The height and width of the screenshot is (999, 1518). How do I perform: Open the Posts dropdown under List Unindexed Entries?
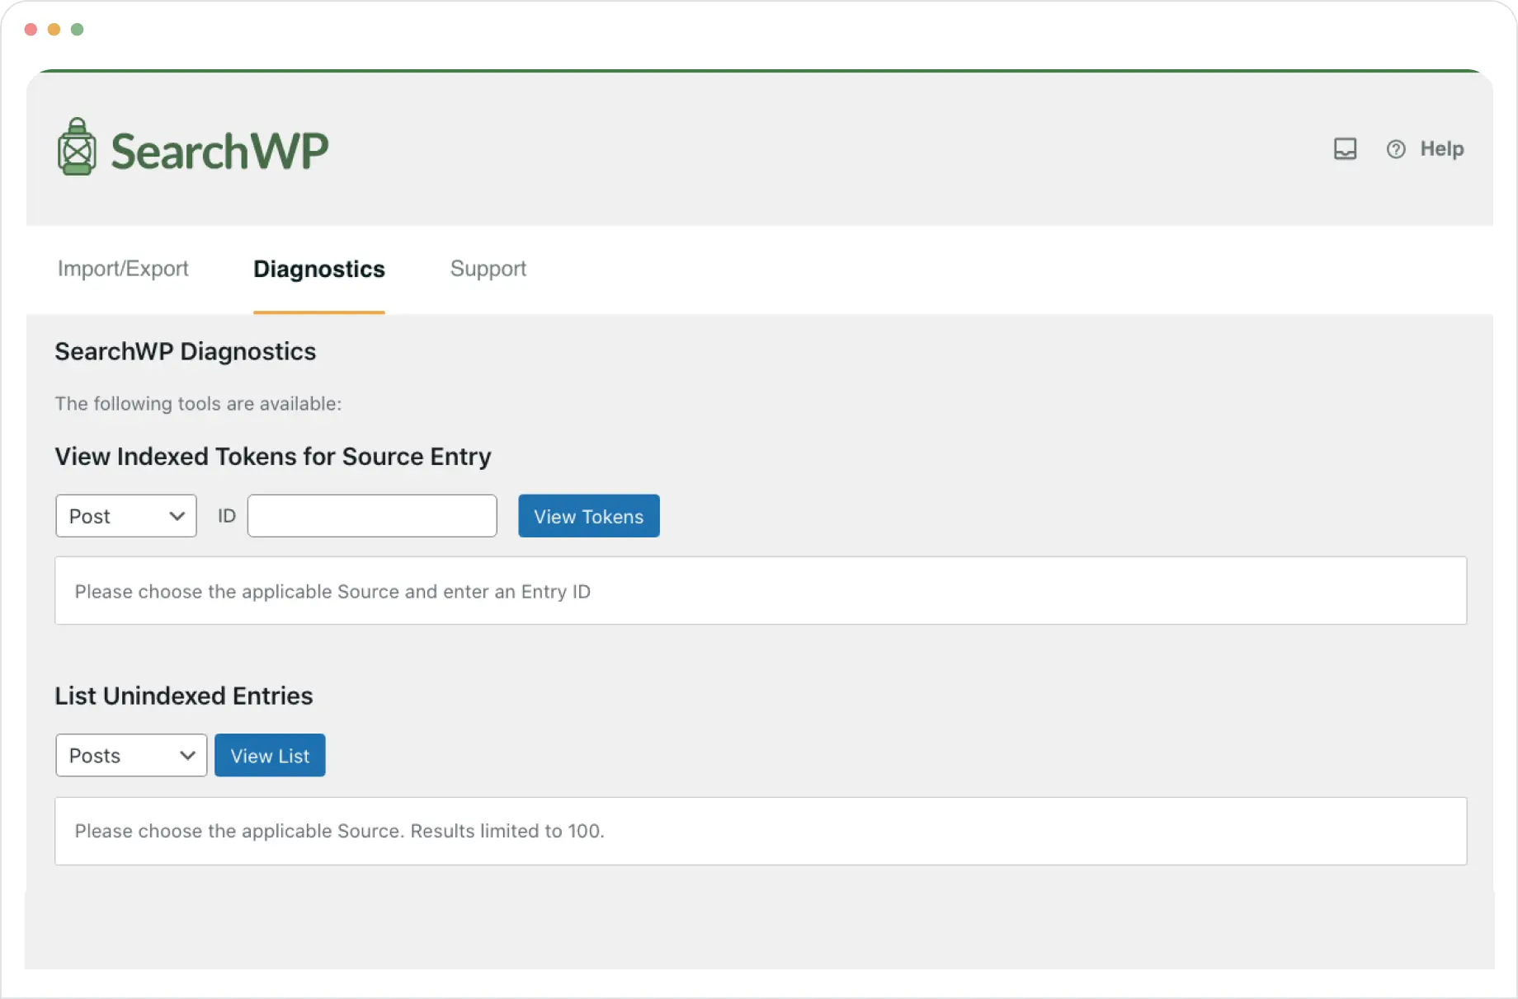pyautogui.click(x=130, y=755)
